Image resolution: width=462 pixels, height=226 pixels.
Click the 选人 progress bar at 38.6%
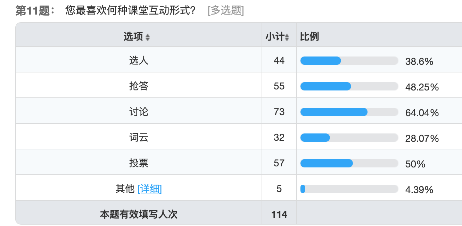[x=349, y=61]
